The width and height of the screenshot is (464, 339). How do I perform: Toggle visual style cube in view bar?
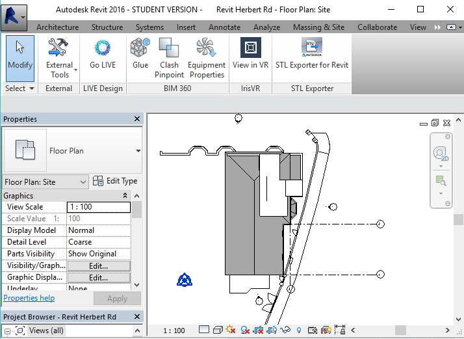[x=218, y=331]
